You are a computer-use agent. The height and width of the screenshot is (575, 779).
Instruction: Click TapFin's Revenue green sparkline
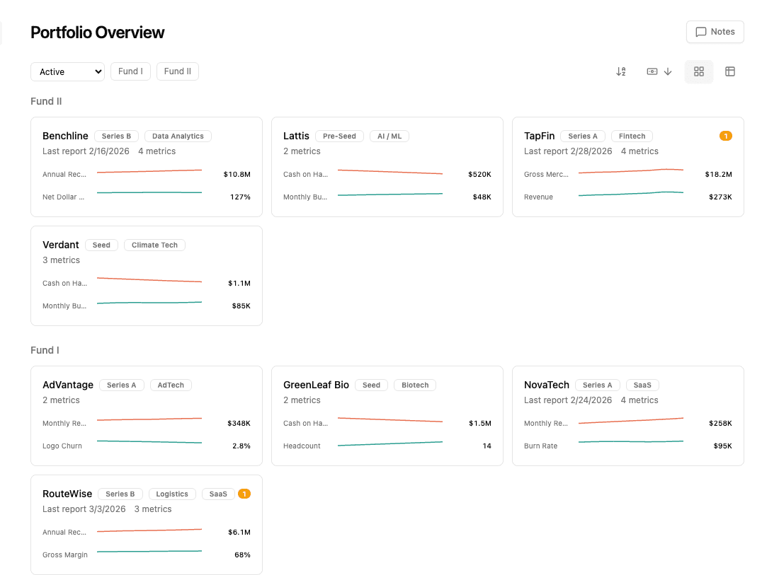coord(631,194)
